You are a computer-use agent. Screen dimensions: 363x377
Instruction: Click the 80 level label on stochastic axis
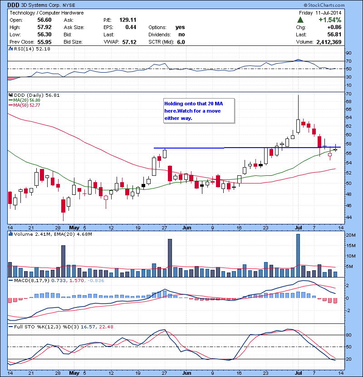[348, 335]
